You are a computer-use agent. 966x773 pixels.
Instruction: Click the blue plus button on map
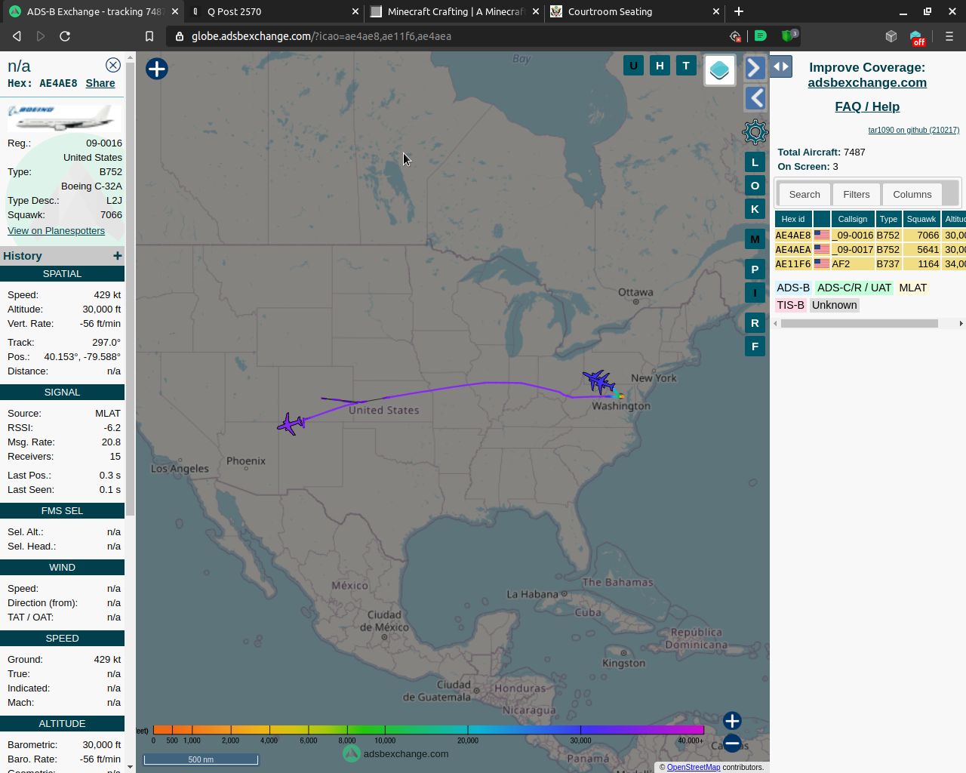coord(157,69)
